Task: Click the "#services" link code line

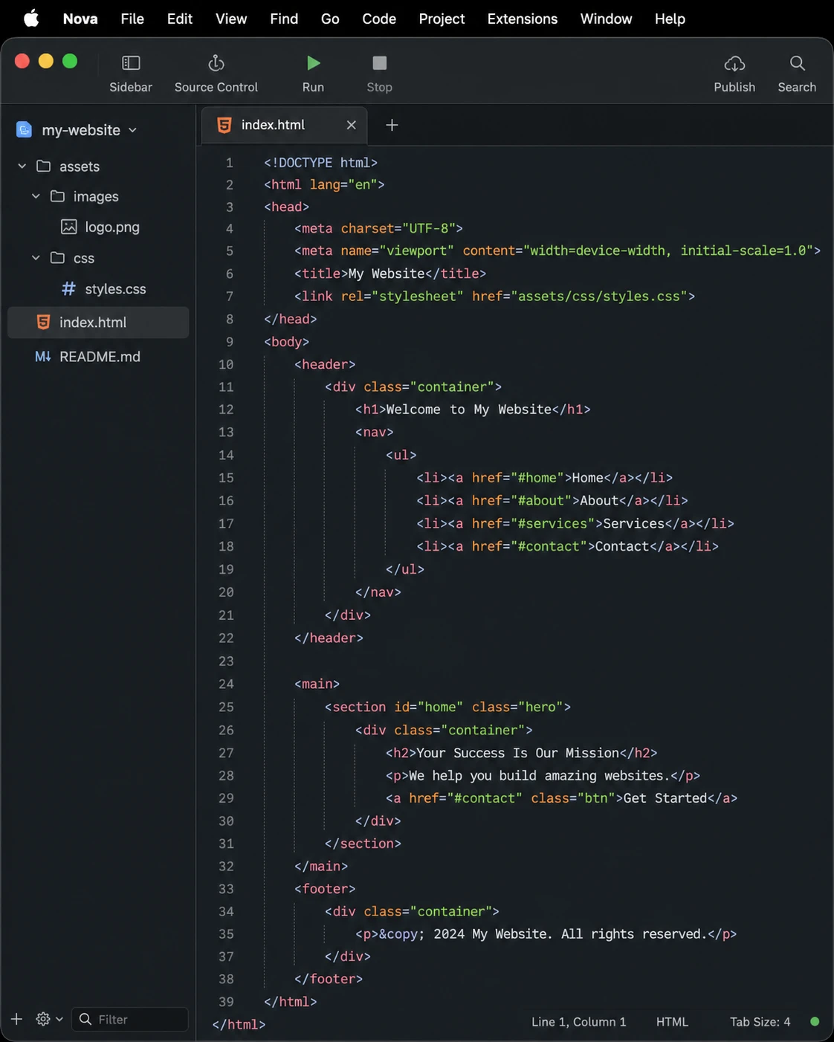Action: (x=575, y=523)
